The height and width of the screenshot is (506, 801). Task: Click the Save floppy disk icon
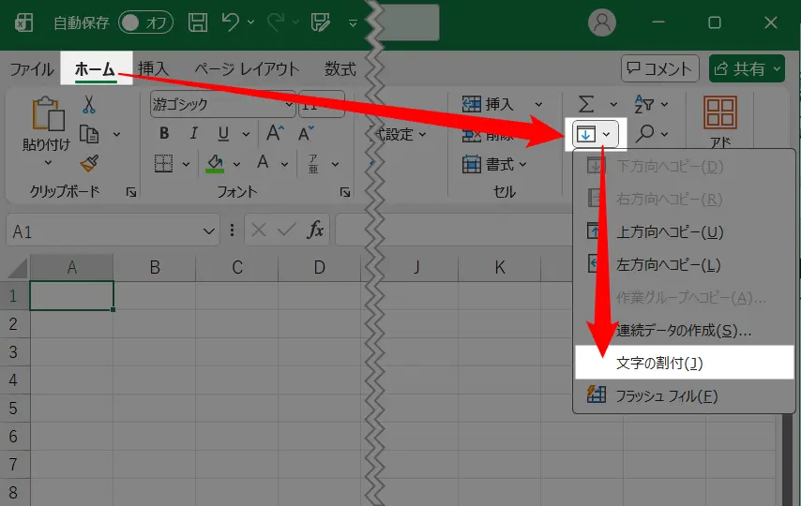198,22
